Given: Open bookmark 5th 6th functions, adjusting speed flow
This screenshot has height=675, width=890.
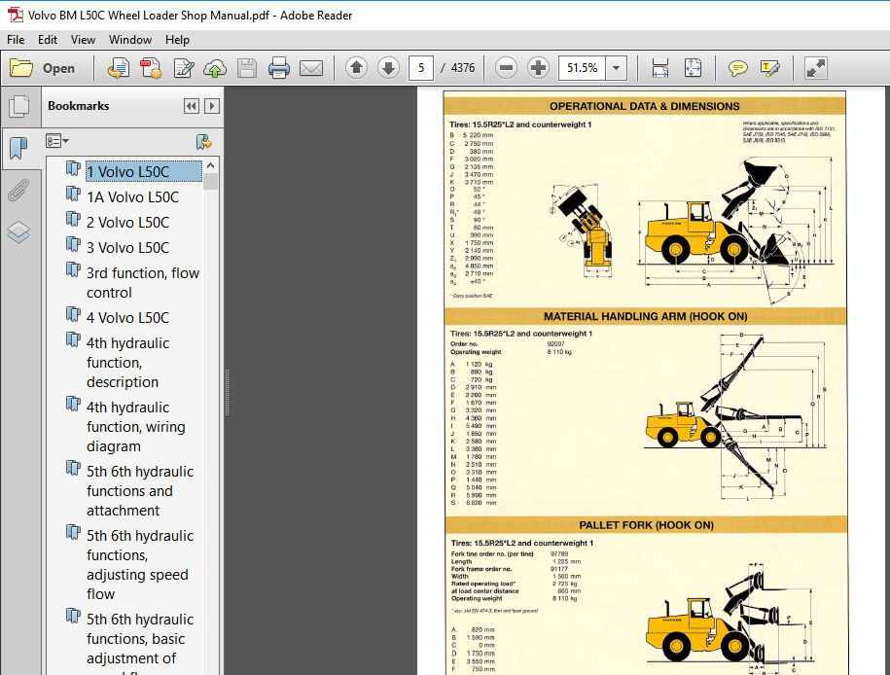Looking at the screenshot, I should [x=140, y=565].
